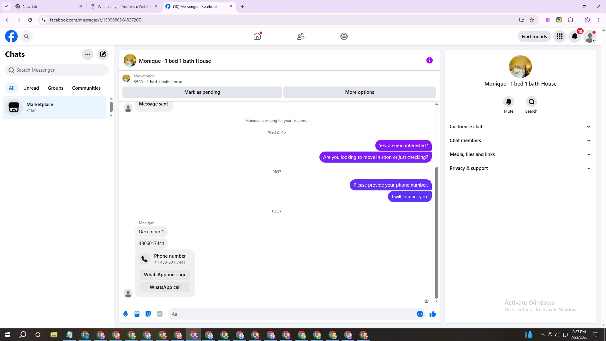Click the Facebook search magnifier icon

27,36
